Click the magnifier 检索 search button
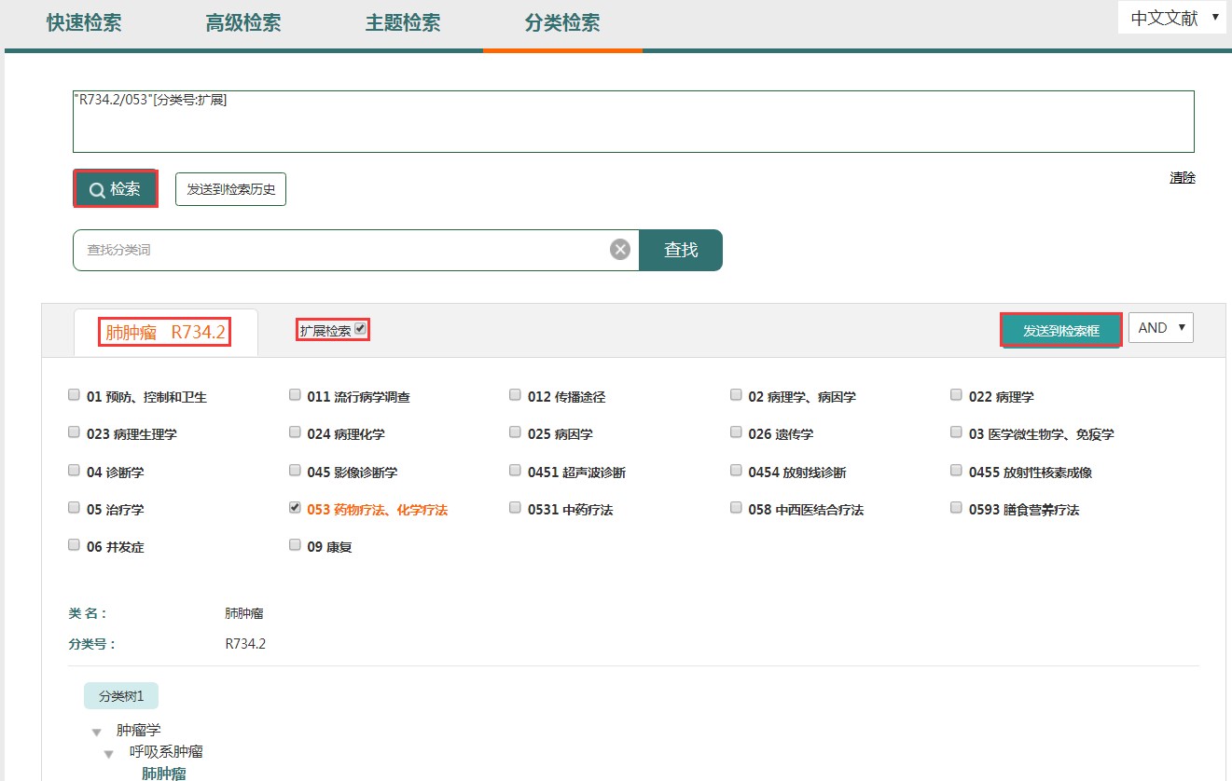 [115, 189]
